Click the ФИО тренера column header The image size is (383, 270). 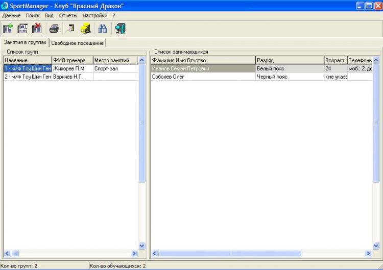click(73, 60)
